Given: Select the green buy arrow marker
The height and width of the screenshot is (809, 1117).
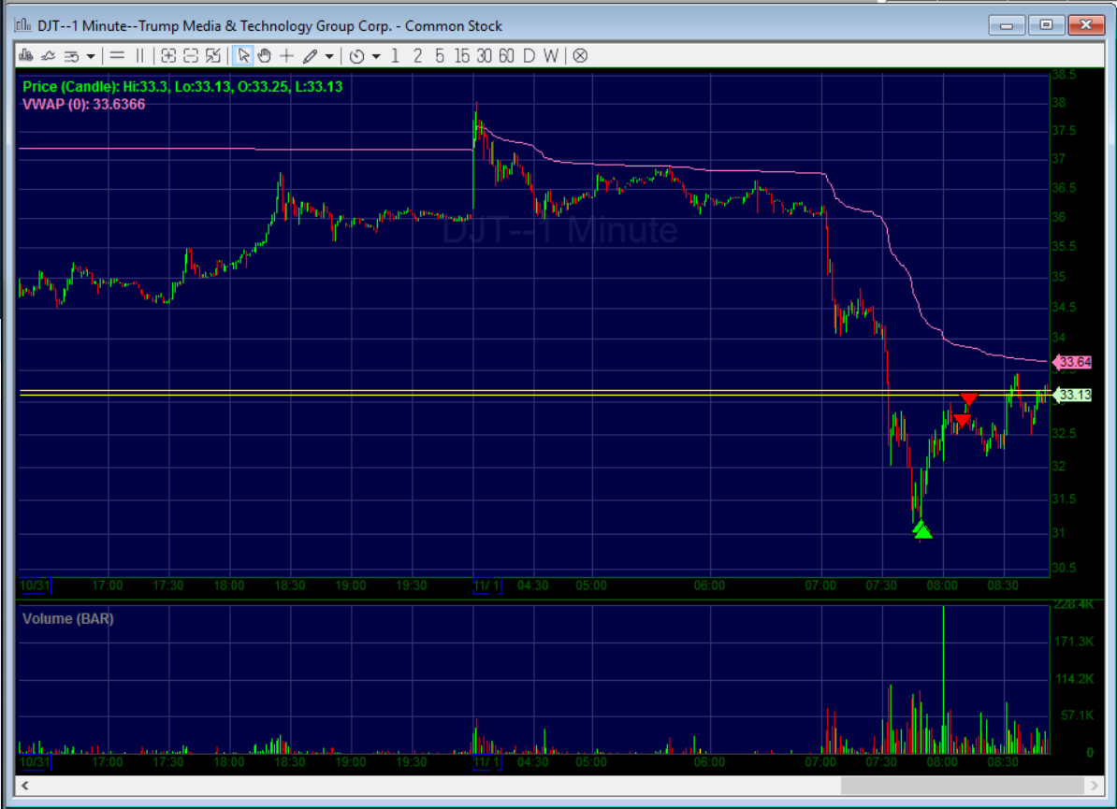Looking at the screenshot, I should coord(921,530).
